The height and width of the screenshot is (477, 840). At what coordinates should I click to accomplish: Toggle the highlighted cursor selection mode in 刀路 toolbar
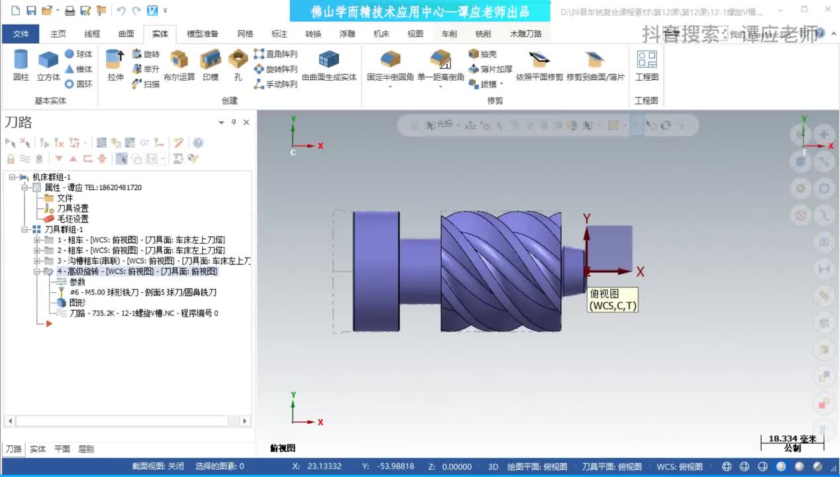(122, 159)
